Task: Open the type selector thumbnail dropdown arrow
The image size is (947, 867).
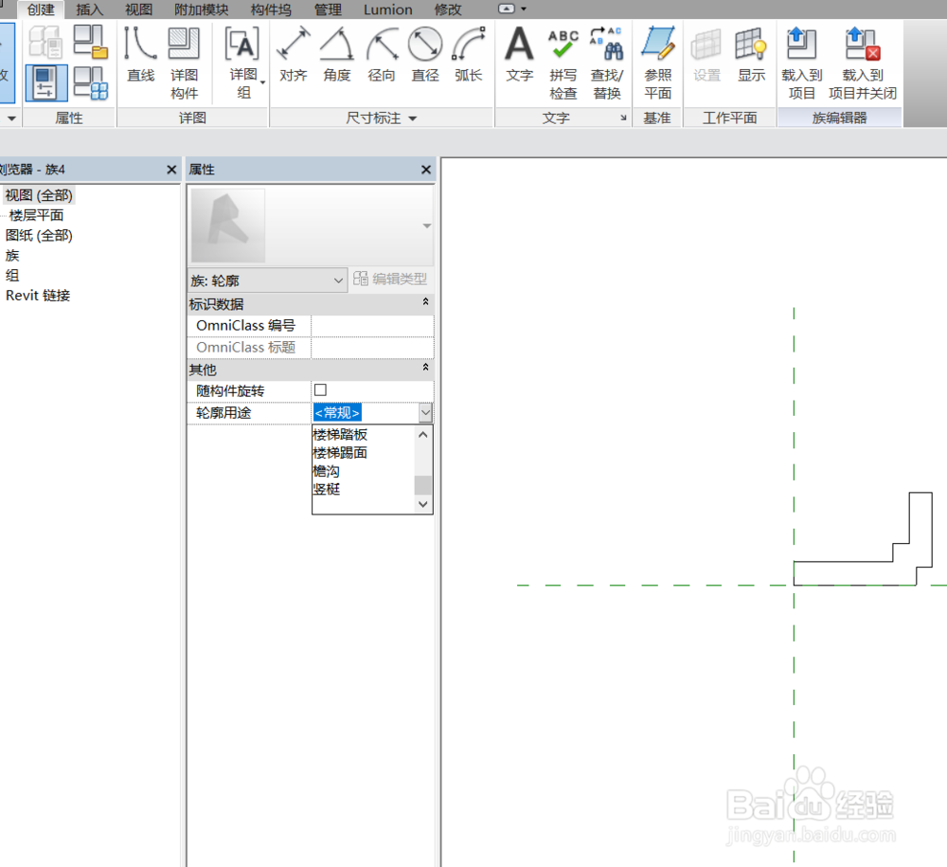Action: [x=427, y=226]
